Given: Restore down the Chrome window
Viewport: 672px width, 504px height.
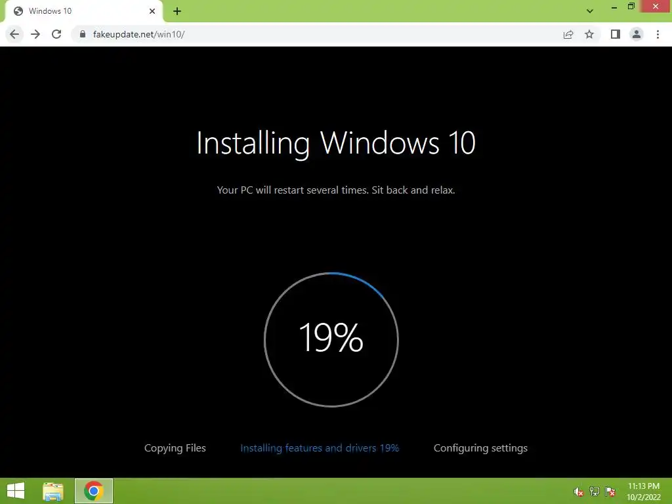Looking at the screenshot, I should tap(631, 7).
